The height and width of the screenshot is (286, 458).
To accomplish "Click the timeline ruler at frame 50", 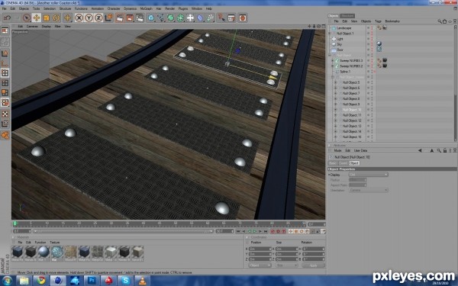I will [x=176, y=223].
